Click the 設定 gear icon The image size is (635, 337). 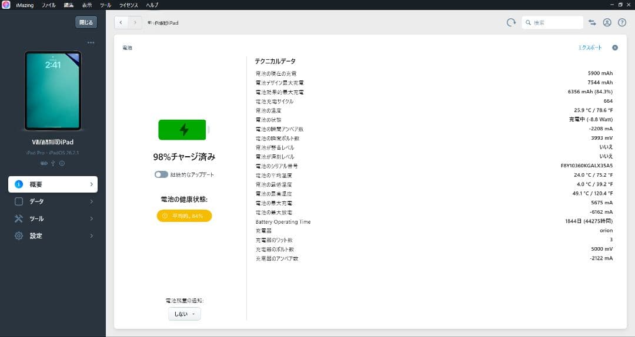[19, 236]
